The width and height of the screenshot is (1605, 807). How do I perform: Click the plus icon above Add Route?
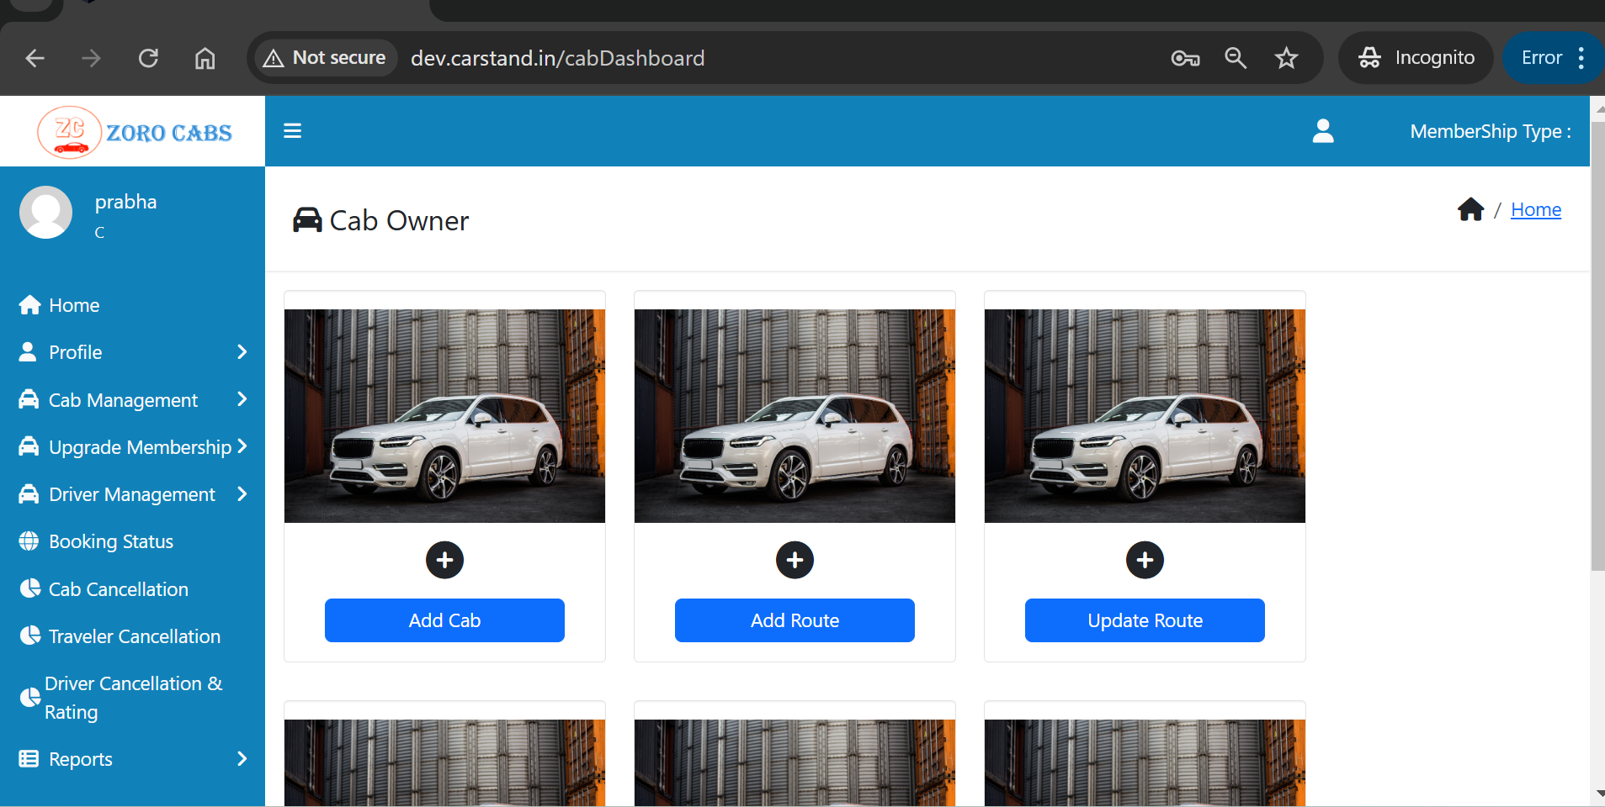(795, 560)
